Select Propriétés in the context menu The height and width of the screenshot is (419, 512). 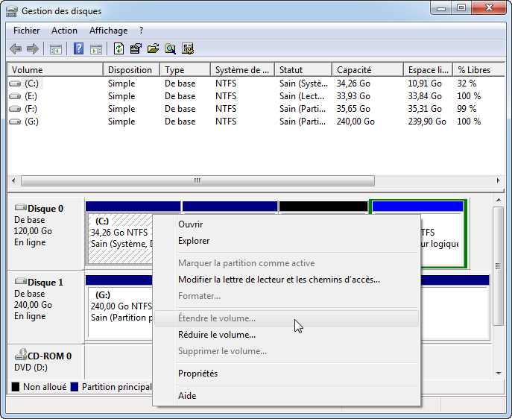(197, 374)
